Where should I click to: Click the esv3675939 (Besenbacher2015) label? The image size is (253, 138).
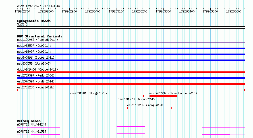click(x=173, y=93)
